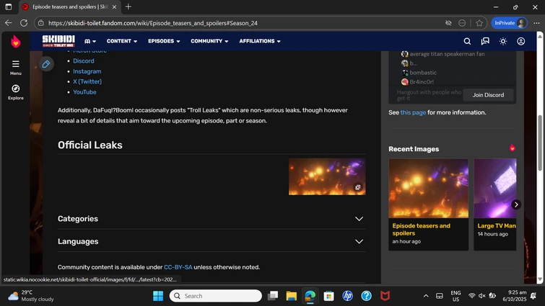
Task: Click the tray Wi-Fi network icon
Action: pos(471,296)
